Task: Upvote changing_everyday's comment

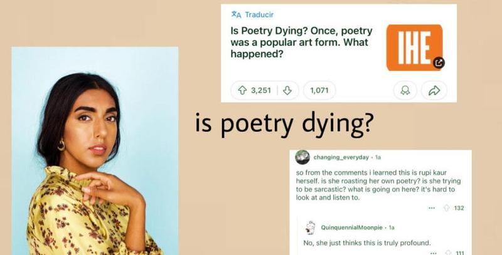Action: 447,208
